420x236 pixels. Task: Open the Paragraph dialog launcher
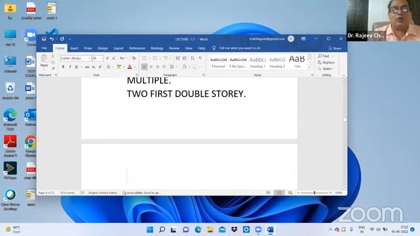pyautogui.click(x=203, y=75)
